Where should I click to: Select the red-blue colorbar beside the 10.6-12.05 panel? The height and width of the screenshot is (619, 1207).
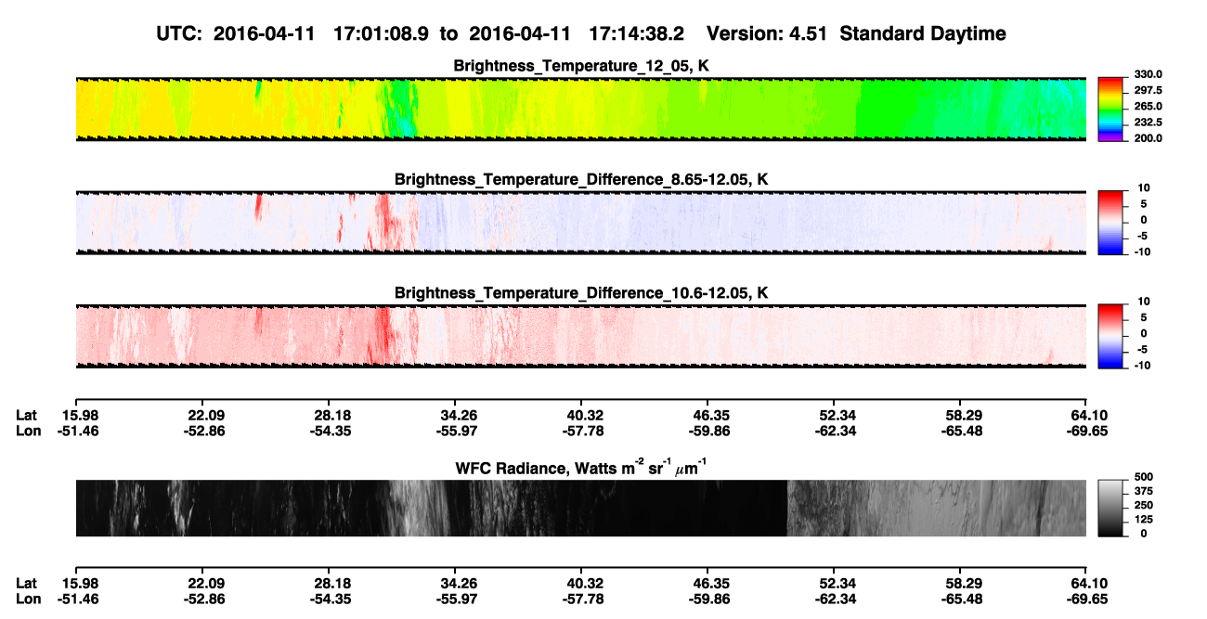(1110, 337)
